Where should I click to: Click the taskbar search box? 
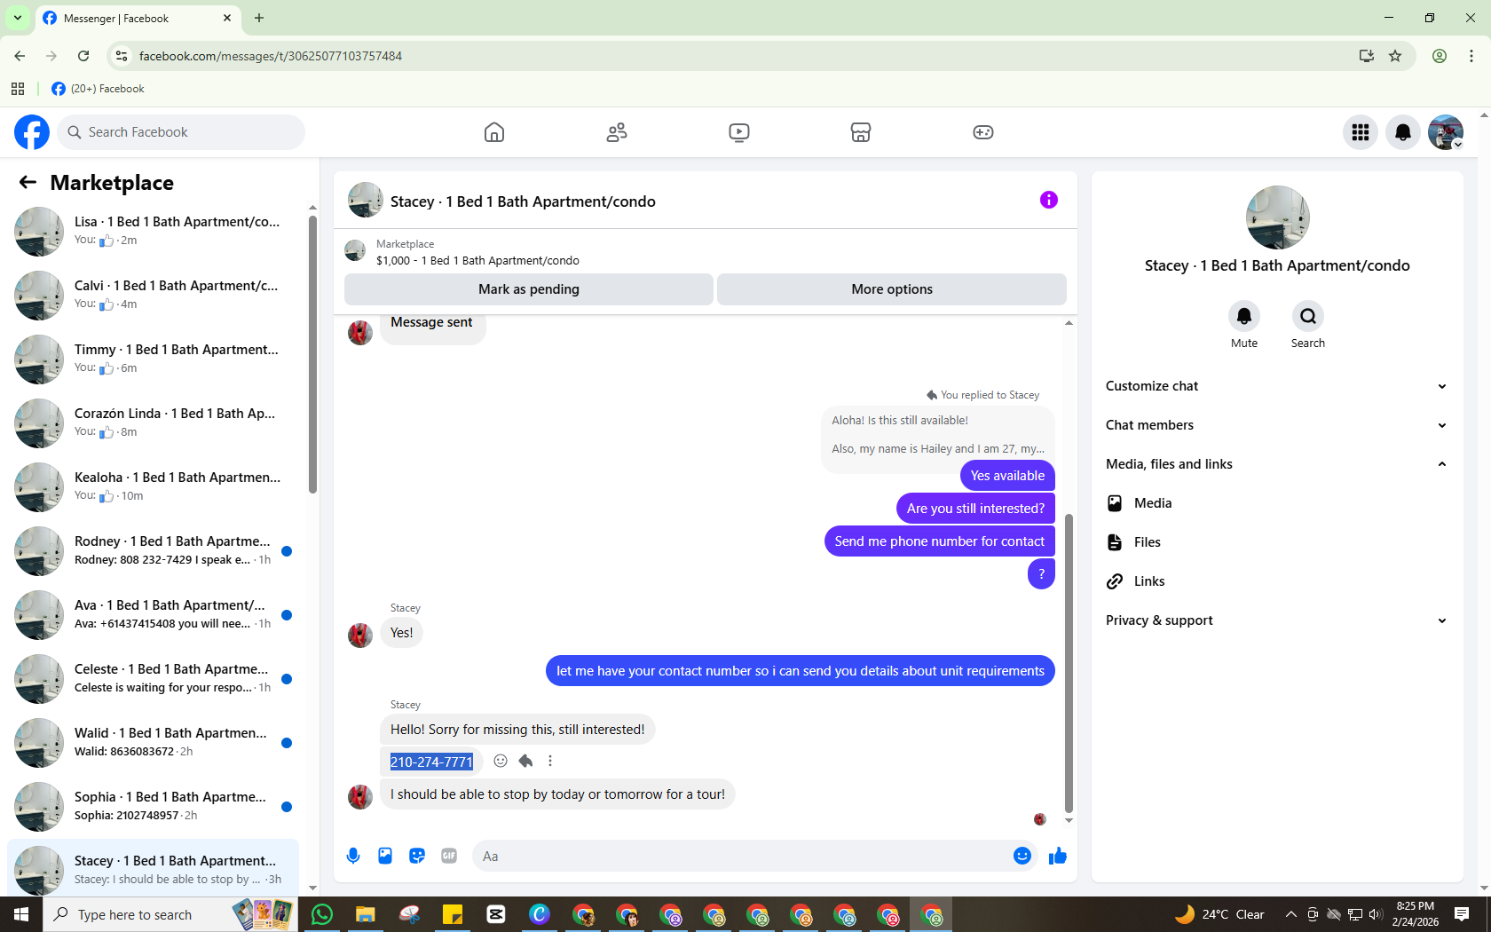(x=169, y=914)
